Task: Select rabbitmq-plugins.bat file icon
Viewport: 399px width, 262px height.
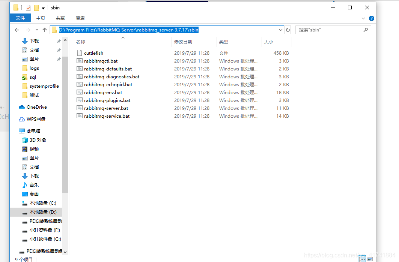Action: [x=80, y=100]
